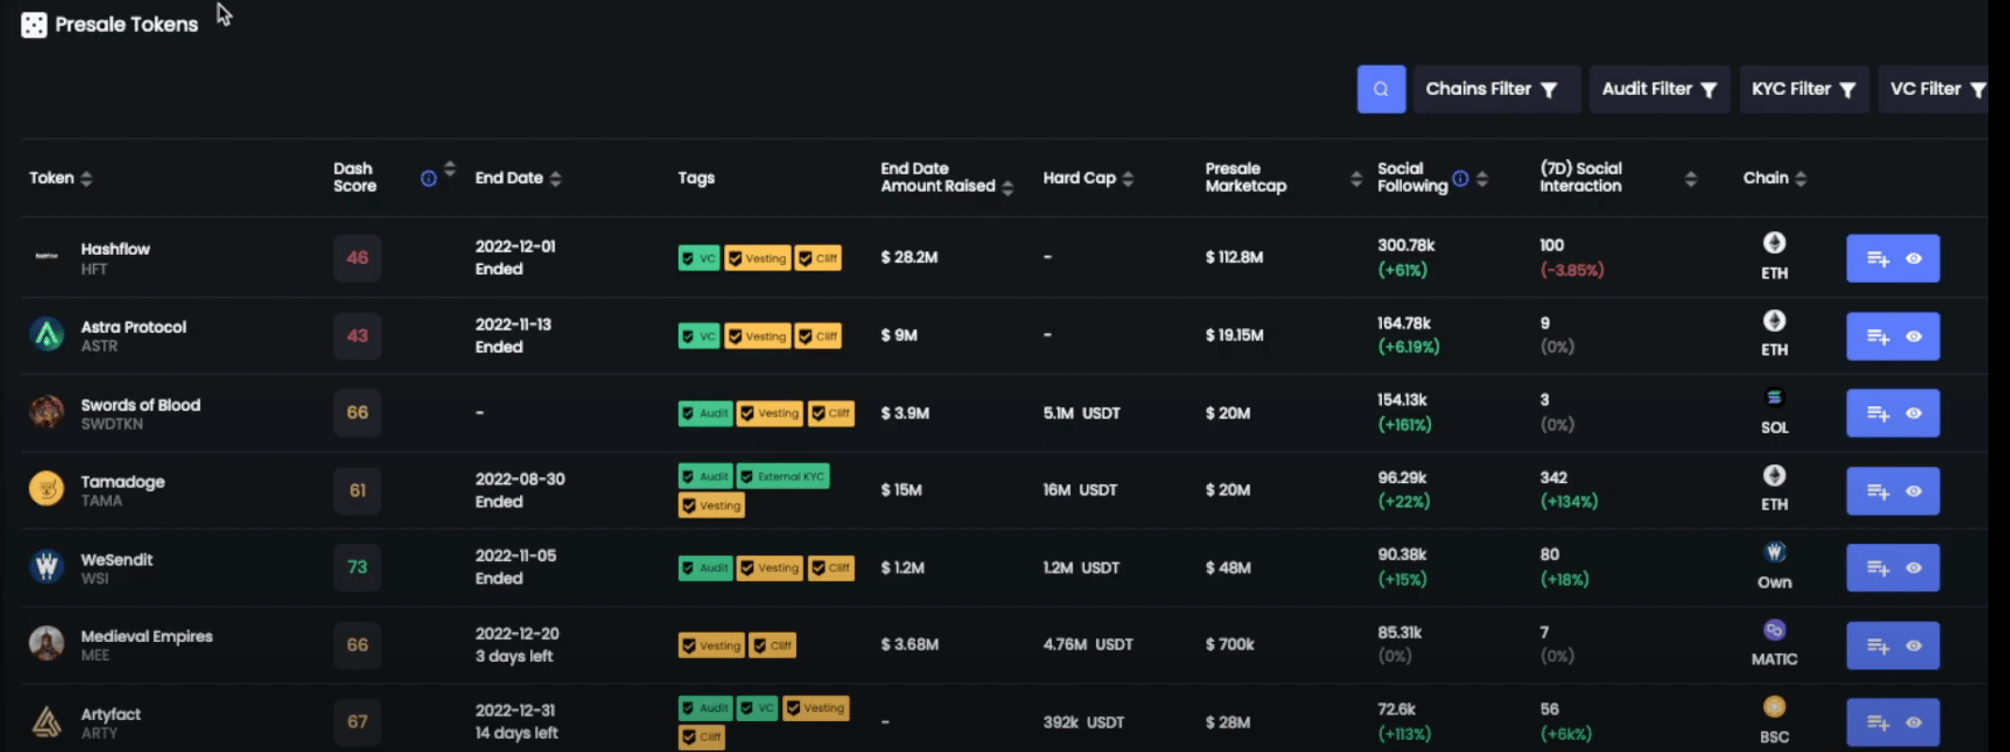Open Medieval Empires token logo
The height and width of the screenshot is (752, 2010).
pyautogui.click(x=46, y=644)
